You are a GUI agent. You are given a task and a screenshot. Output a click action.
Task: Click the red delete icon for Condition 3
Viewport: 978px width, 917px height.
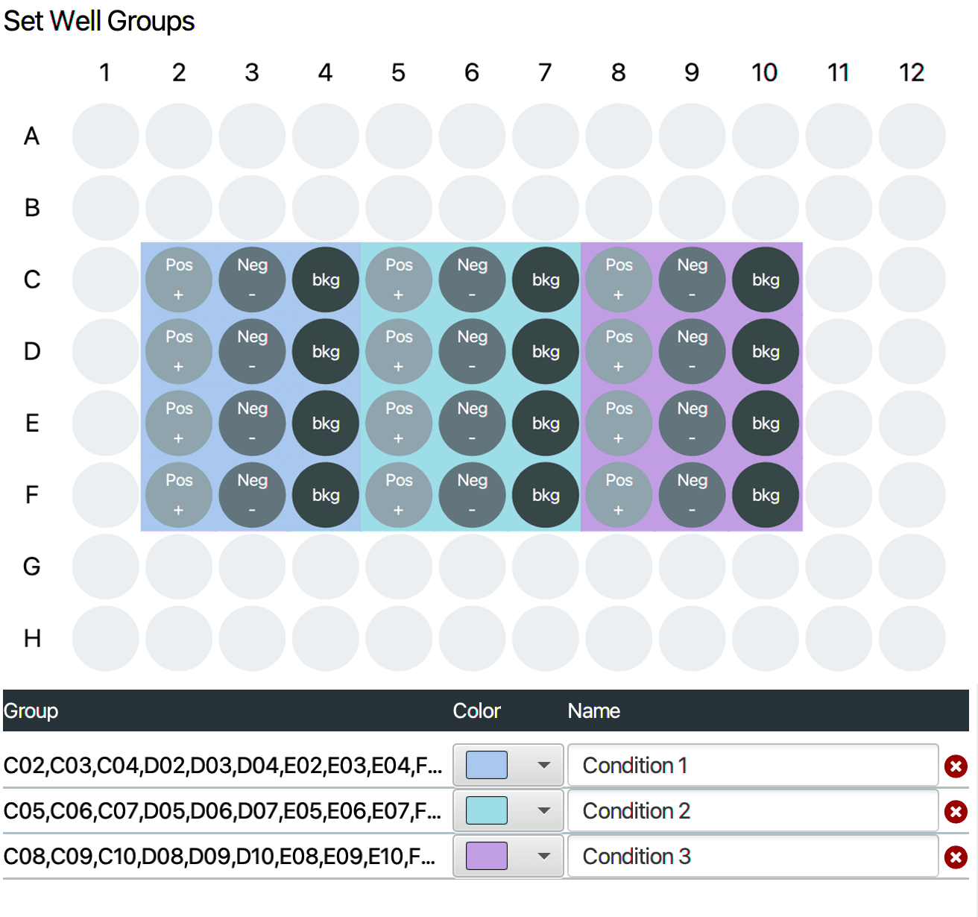point(956,857)
